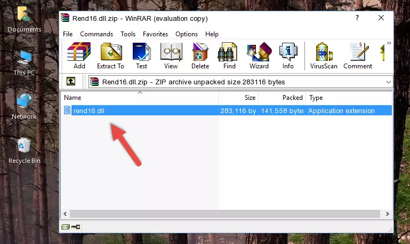Click the Find binoculars icon

tap(229, 56)
